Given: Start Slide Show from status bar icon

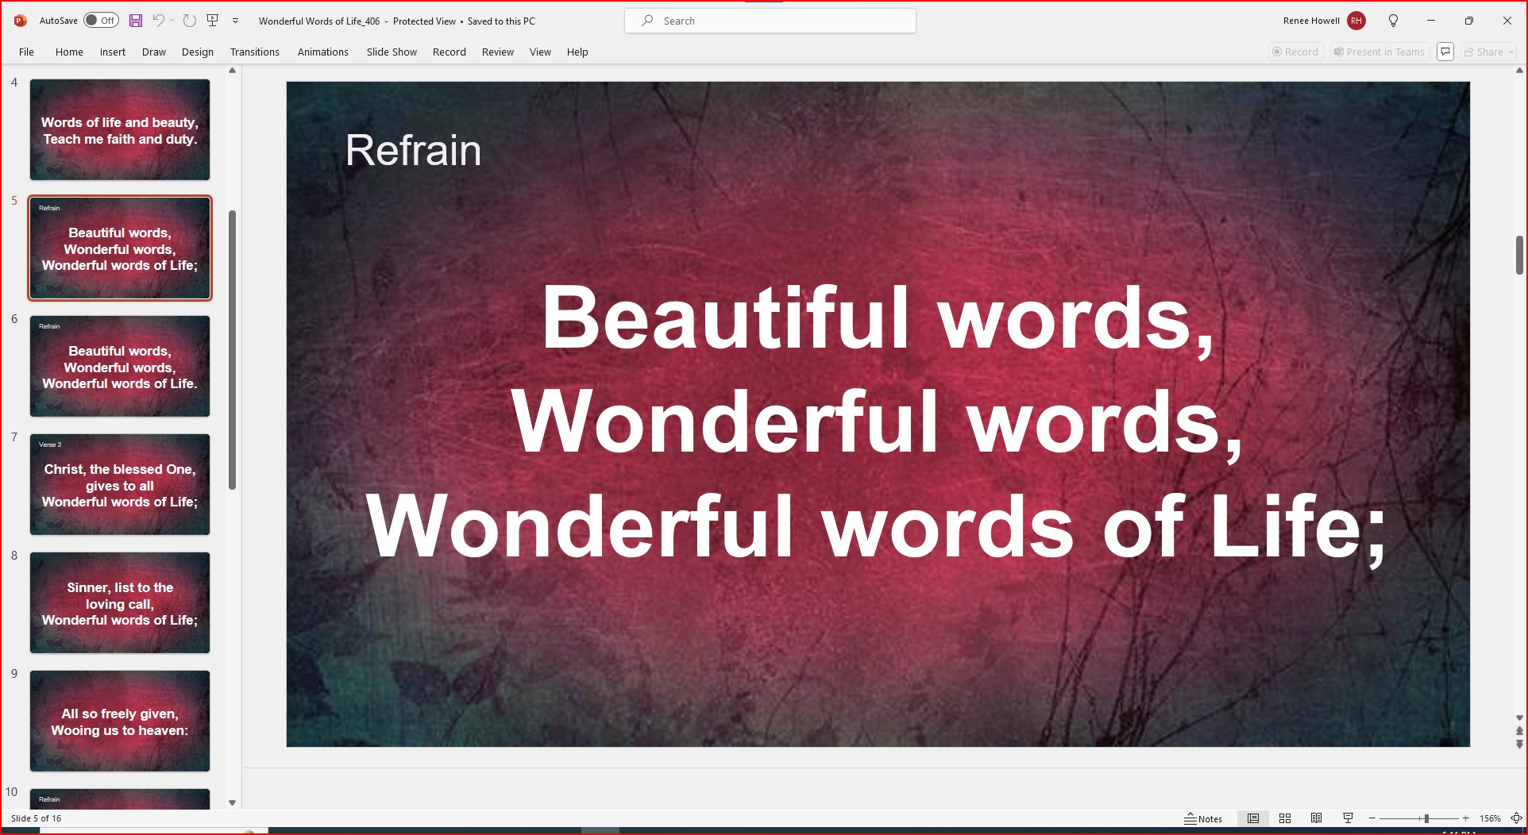Looking at the screenshot, I should tap(1348, 818).
